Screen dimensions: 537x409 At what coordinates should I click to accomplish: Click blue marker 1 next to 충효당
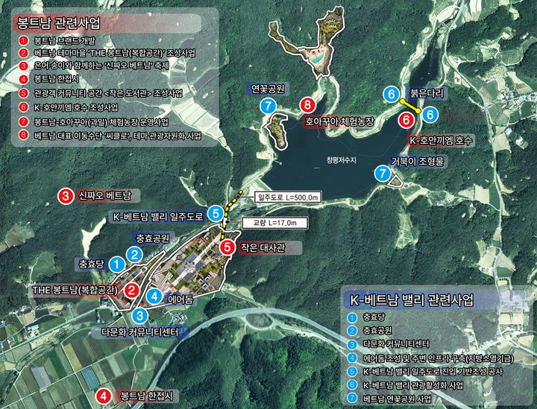[x=116, y=263]
